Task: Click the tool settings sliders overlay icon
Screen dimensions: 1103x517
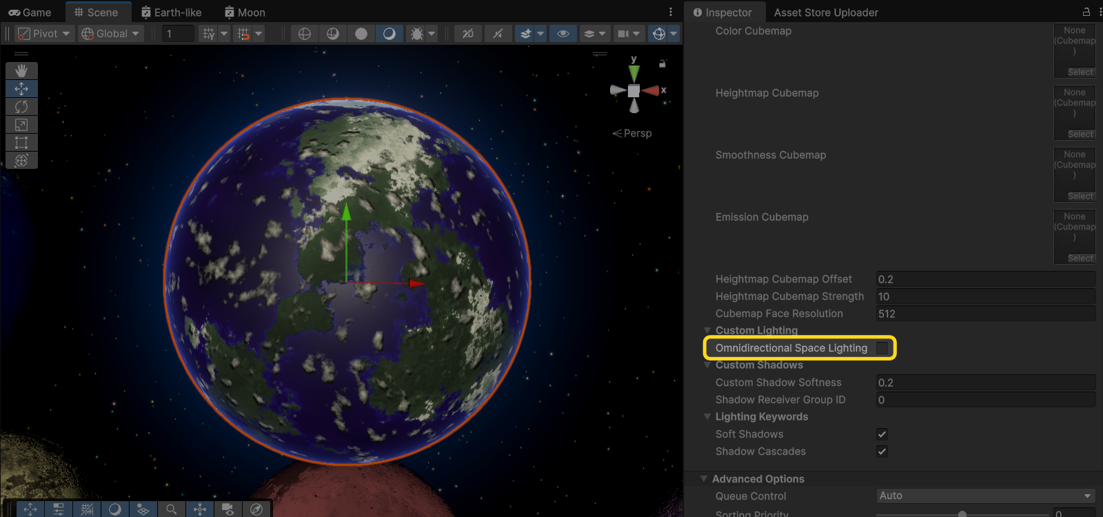Action: click(x=59, y=509)
